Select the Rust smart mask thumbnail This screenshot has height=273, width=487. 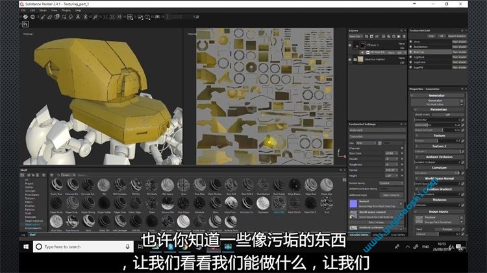click(x=327, y=204)
